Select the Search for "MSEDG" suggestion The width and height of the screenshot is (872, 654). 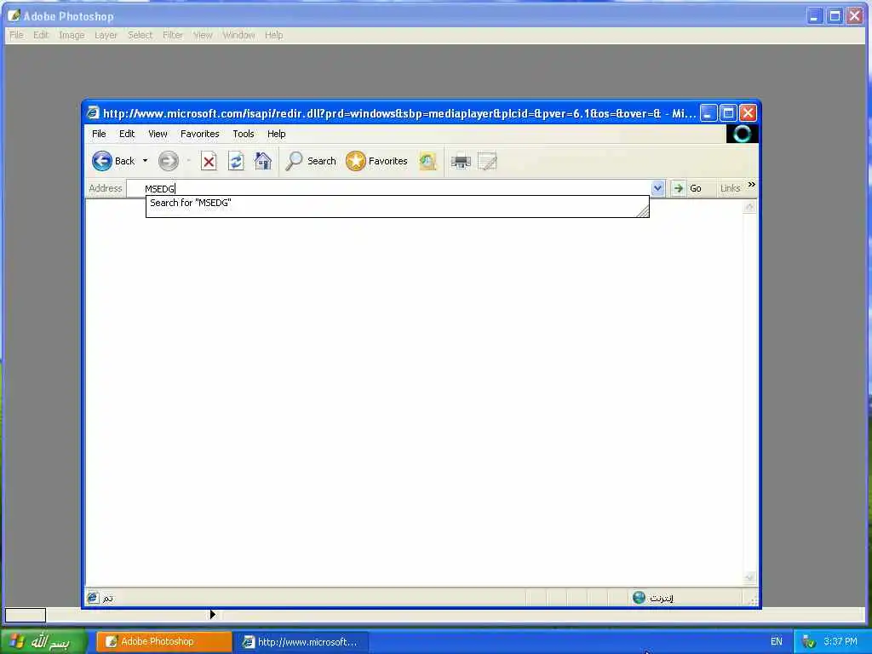(x=397, y=203)
